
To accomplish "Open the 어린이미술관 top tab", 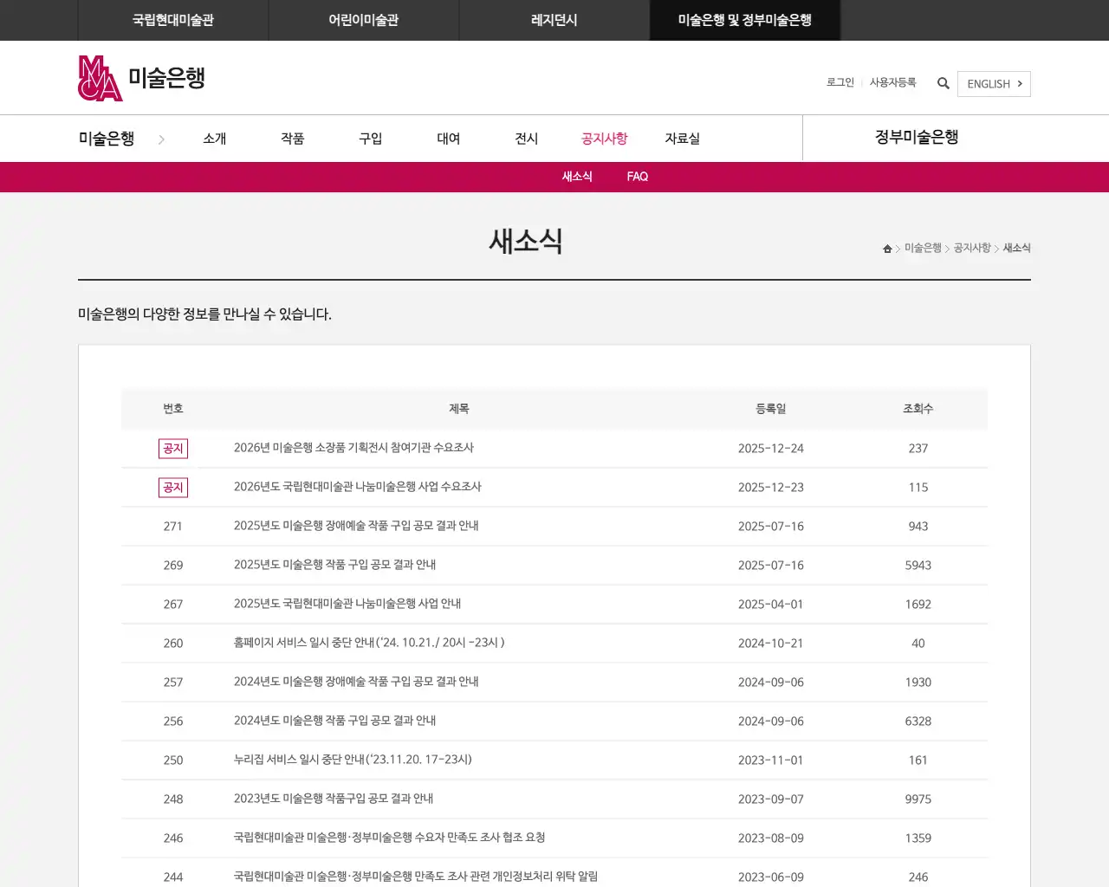I will (364, 20).
